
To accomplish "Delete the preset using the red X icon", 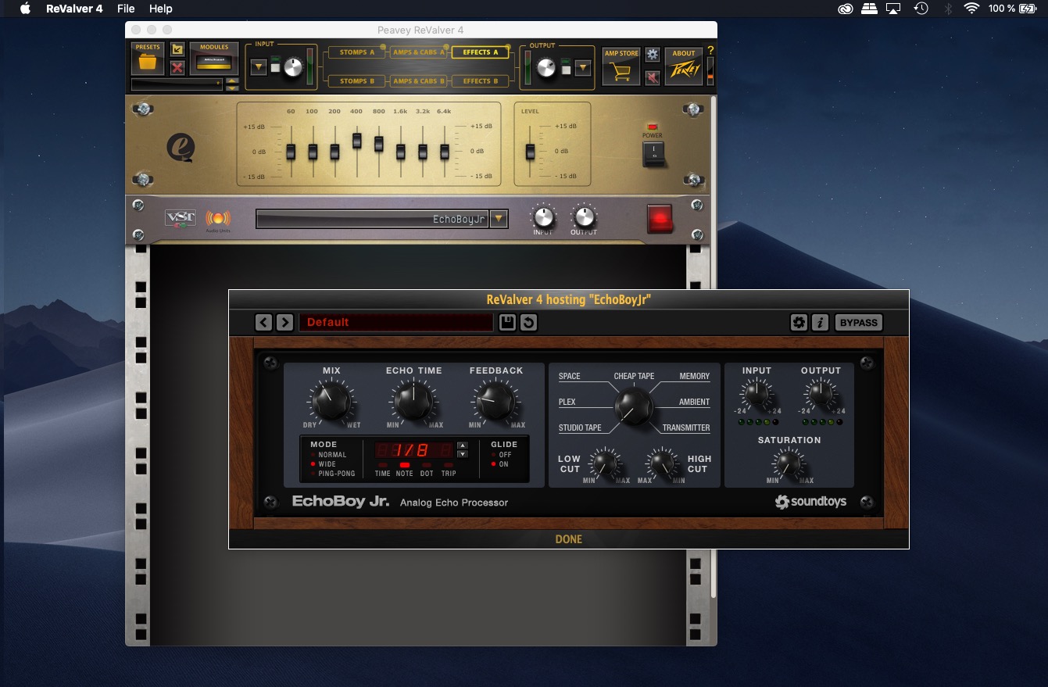I will (177, 69).
